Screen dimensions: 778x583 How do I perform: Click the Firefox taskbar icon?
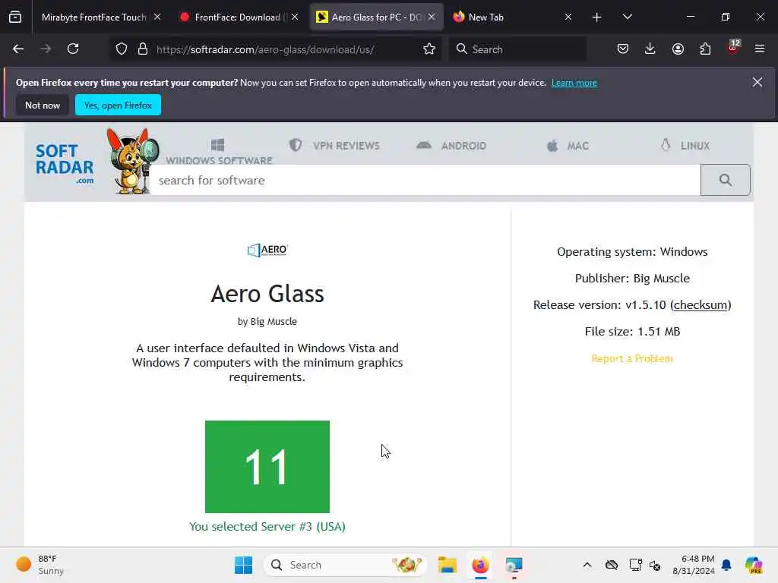480,565
